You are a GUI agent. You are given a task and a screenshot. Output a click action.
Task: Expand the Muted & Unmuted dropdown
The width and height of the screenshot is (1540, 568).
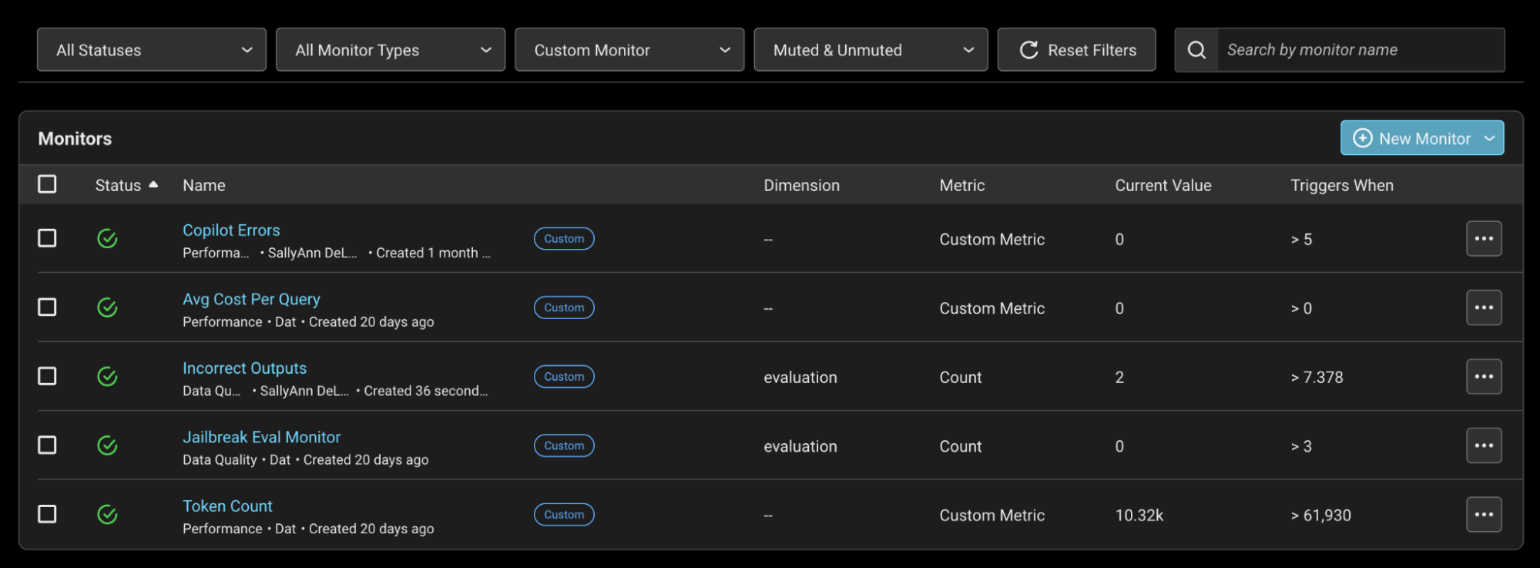pyautogui.click(x=871, y=50)
